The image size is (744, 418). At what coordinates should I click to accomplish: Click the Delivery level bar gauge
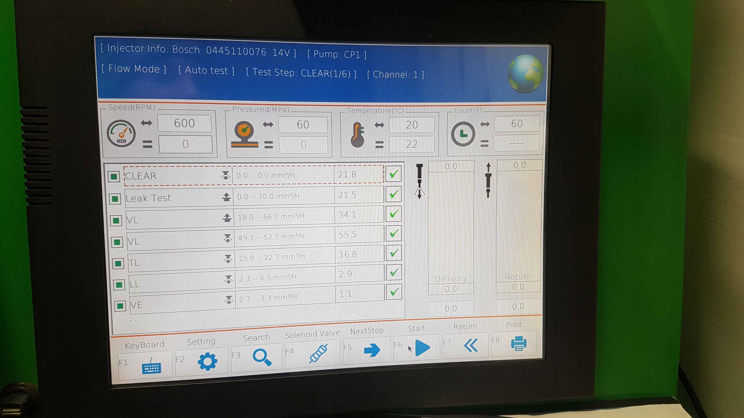451,228
